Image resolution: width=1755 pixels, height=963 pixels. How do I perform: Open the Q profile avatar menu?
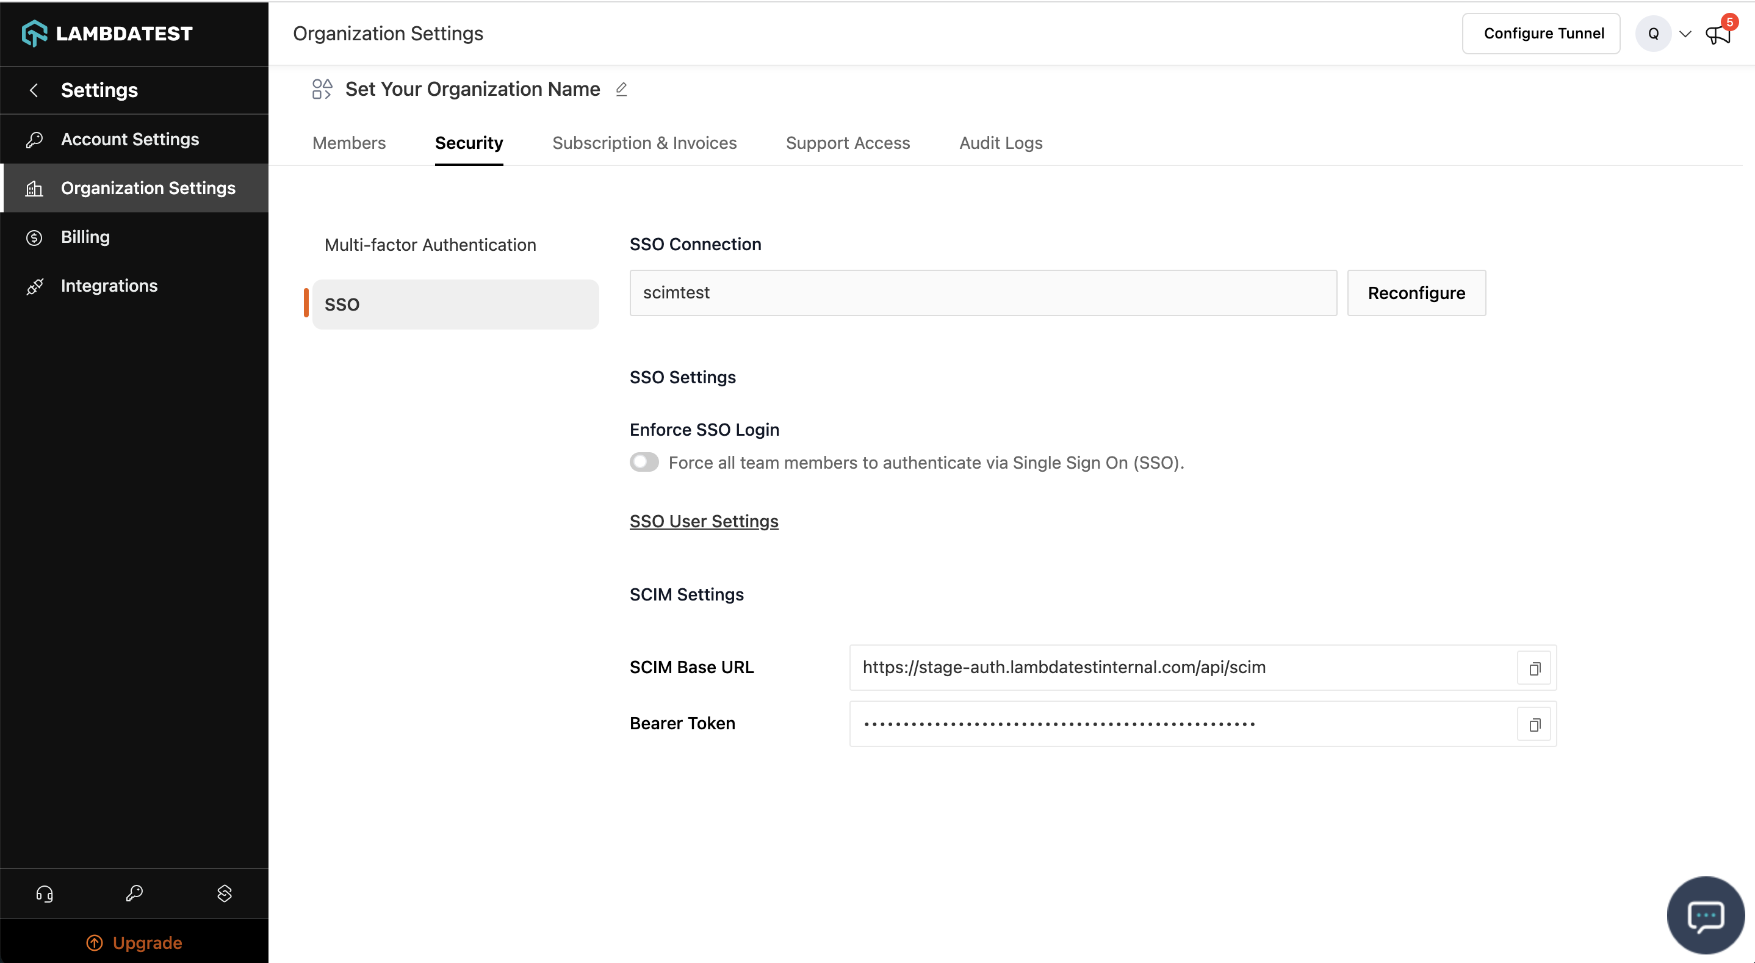click(1653, 34)
